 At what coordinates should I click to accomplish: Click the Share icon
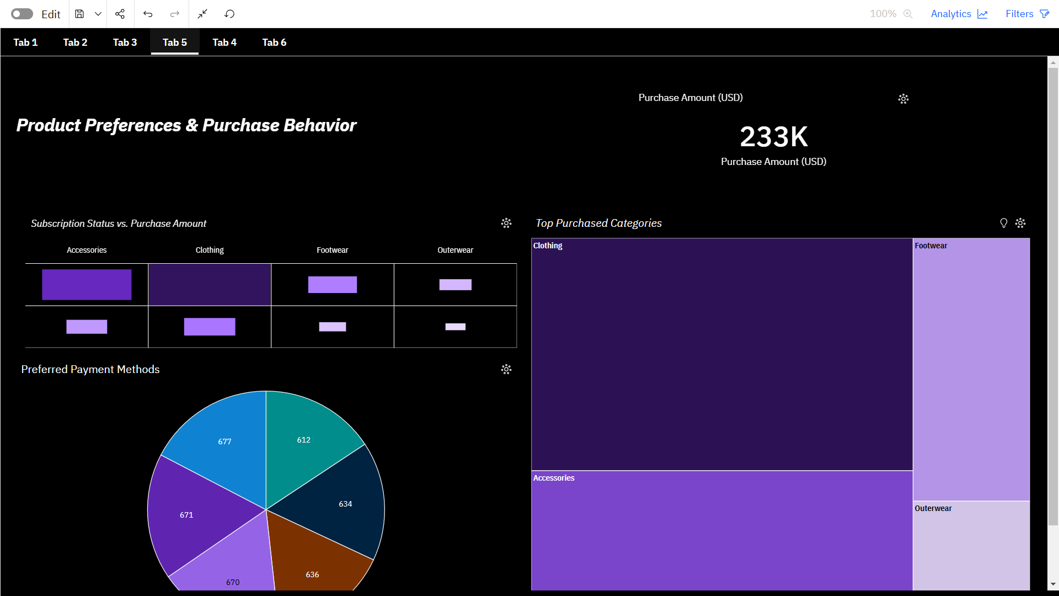120,14
